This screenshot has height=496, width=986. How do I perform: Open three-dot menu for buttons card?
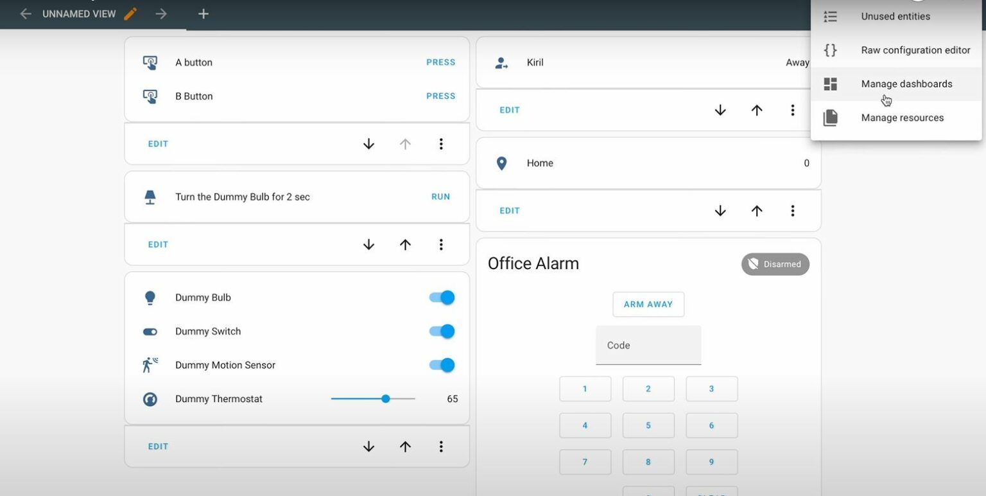click(x=441, y=144)
